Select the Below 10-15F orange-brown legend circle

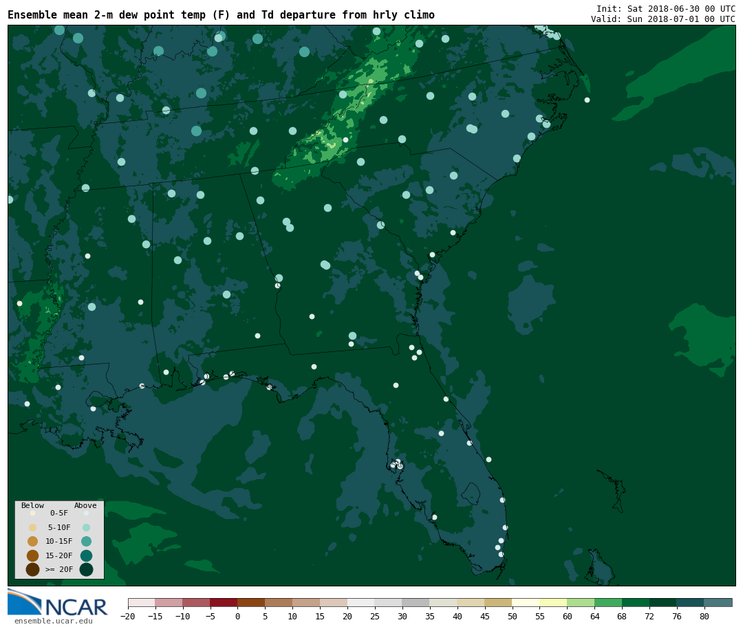[x=33, y=542]
